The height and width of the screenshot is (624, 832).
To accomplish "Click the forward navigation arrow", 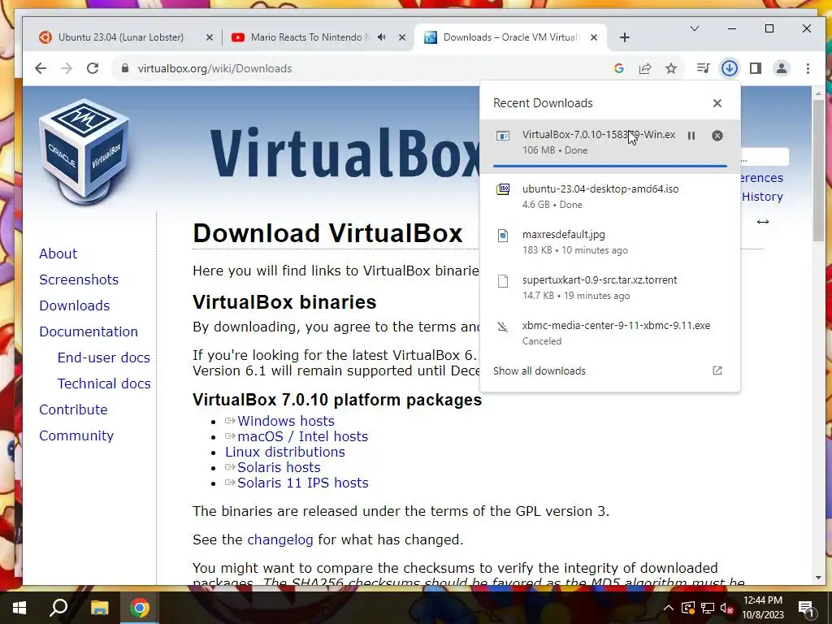I will point(67,68).
